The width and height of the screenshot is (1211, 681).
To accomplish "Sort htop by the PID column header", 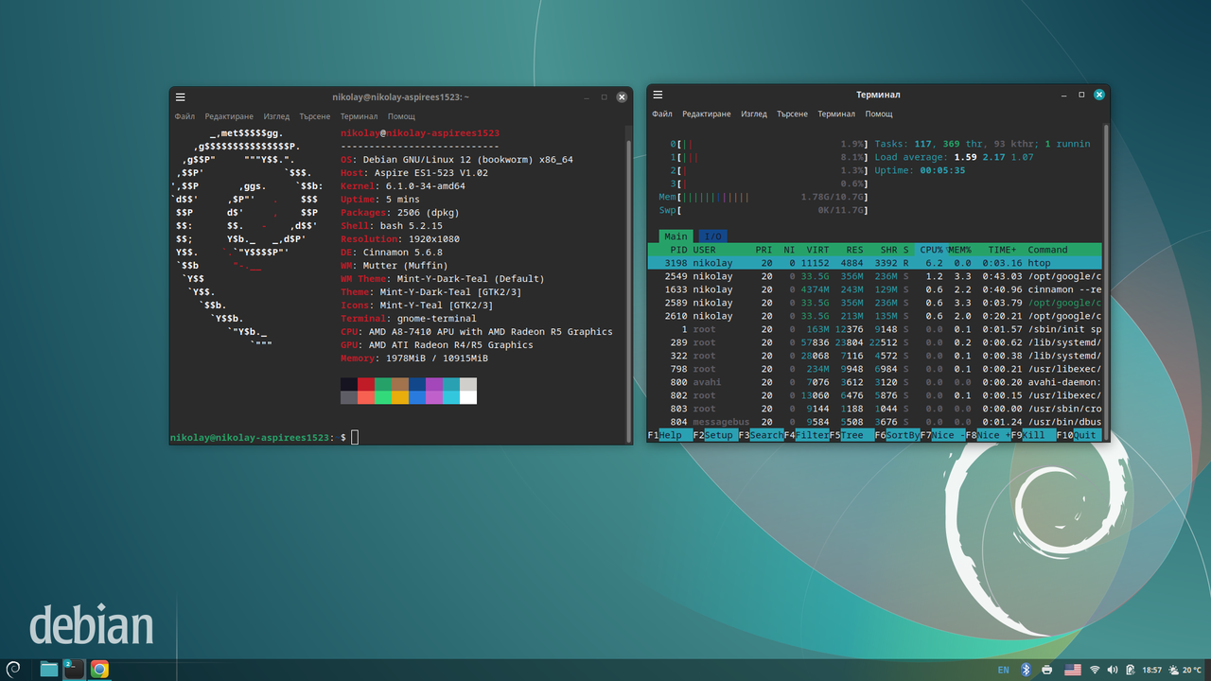I will coord(679,250).
